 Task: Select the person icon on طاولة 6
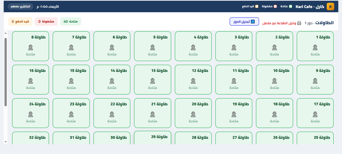(112, 47)
